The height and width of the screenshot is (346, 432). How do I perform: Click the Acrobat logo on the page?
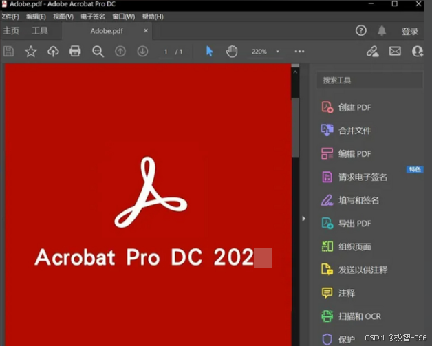pyautogui.click(x=151, y=193)
